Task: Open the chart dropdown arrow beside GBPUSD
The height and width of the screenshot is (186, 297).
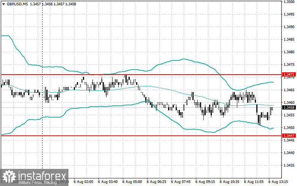Action: click(x=3, y=4)
